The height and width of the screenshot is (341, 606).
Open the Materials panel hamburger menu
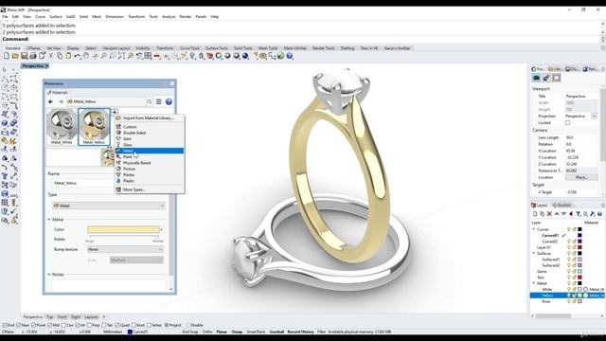click(159, 101)
